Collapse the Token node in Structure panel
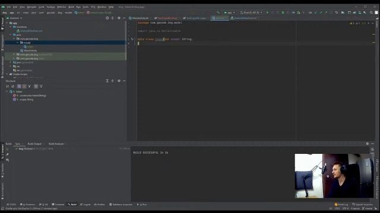The height and width of the screenshot is (213, 380). [7, 92]
